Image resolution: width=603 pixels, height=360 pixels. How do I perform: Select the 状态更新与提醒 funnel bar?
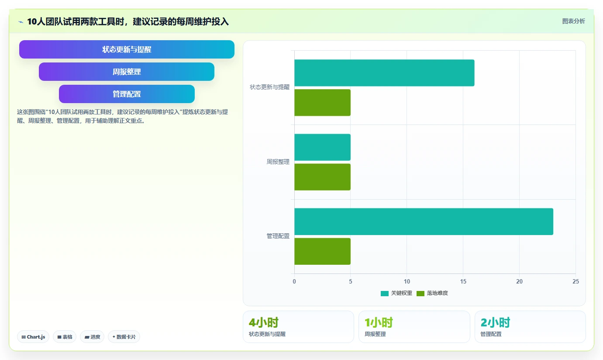tap(127, 49)
